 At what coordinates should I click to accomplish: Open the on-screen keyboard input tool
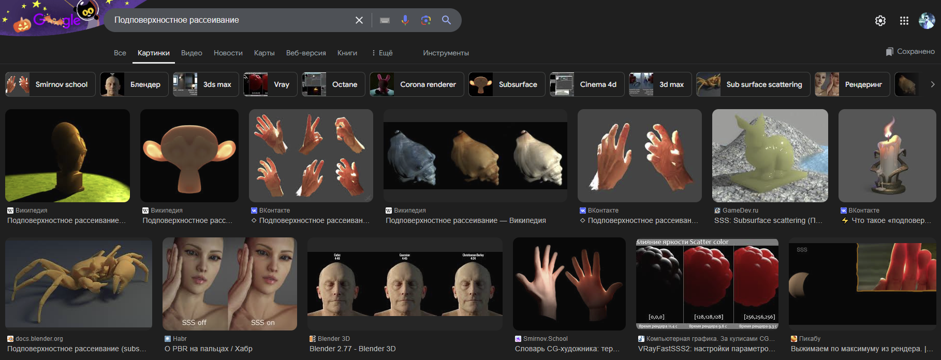click(x=385, y=20)
